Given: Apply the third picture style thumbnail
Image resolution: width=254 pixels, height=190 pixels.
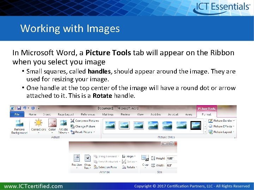Looking at the screenshot, I should (x=139, y=125).
